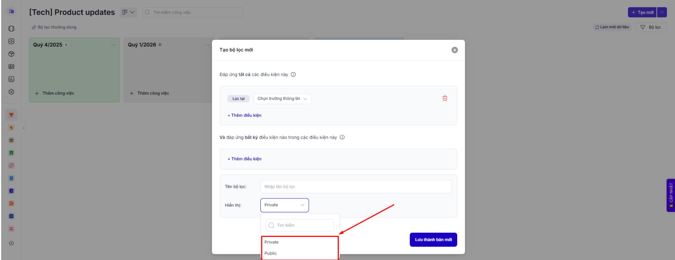This screenshot has width=675, height=260.
Task: Add condition under 'tất cả' section
Action: (x=245, y=116)
